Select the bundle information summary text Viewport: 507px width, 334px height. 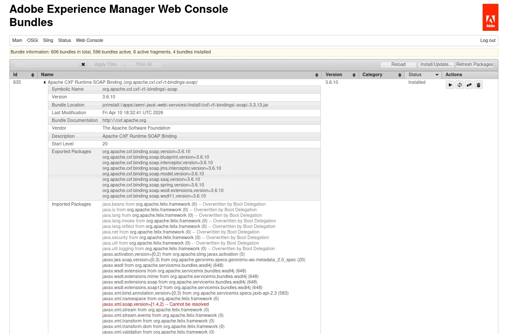(x=110, y=52)
